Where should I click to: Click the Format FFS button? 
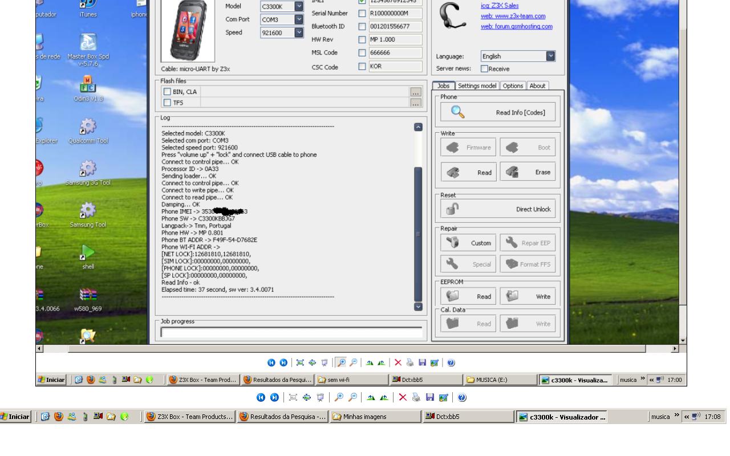[528, 264]
